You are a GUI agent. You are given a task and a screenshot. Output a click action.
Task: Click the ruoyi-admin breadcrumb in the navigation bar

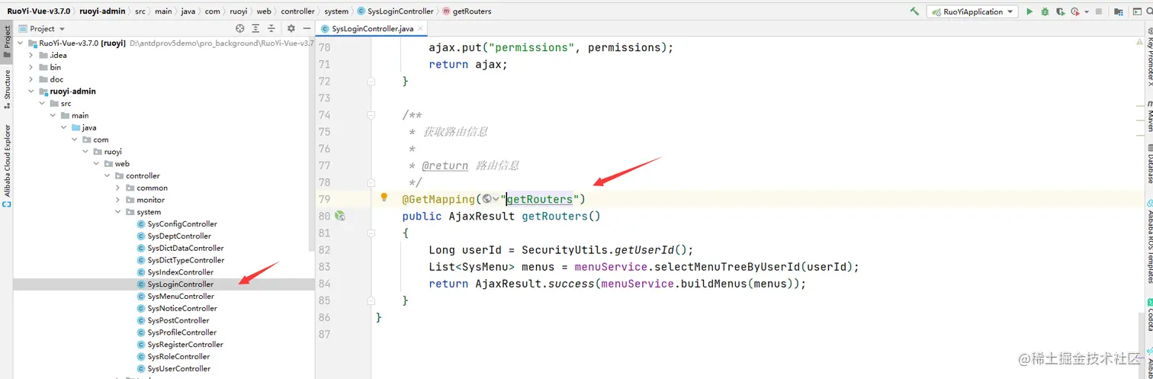pyautogui.click(x=104, y=11)
